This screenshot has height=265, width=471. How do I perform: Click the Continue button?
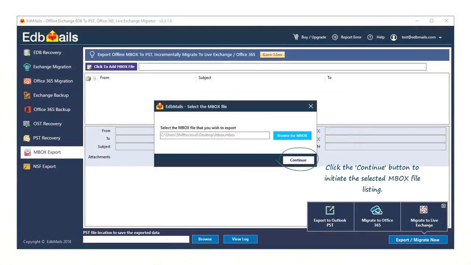[298, 160]
